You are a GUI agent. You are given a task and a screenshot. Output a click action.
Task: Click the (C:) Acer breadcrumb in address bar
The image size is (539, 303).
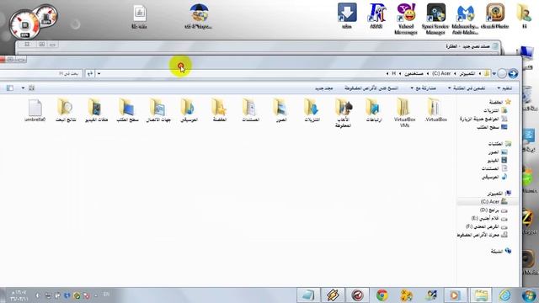[x=441, y=73]
